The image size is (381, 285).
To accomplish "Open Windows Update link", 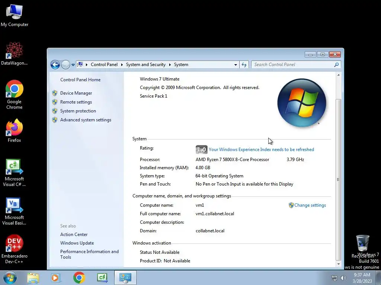I will coord(77,243).
